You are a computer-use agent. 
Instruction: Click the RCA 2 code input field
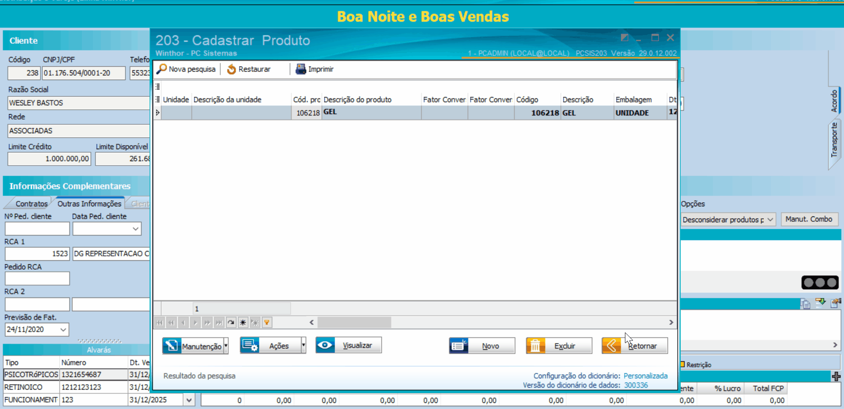point(37,304)
